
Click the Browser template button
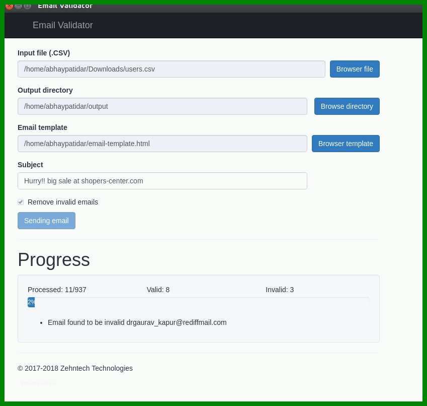coord(346,144)
